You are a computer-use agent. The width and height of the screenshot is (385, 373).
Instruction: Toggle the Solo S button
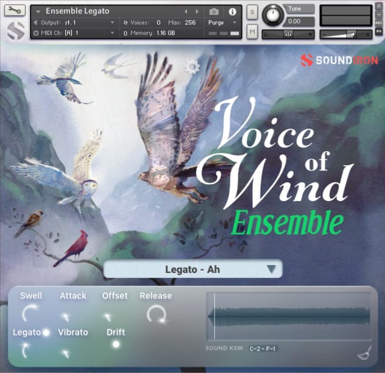(x=252, y=12)
